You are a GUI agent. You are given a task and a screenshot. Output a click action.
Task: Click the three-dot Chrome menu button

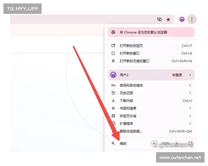pos(192,19)
